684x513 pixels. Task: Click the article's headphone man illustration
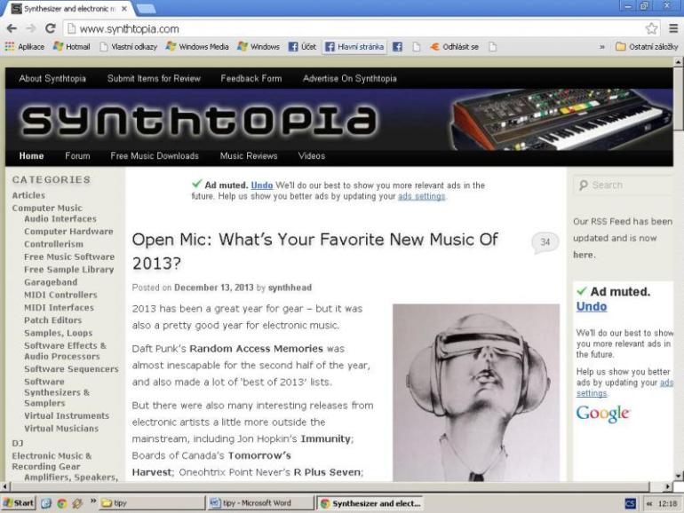[x=476, y=392]
